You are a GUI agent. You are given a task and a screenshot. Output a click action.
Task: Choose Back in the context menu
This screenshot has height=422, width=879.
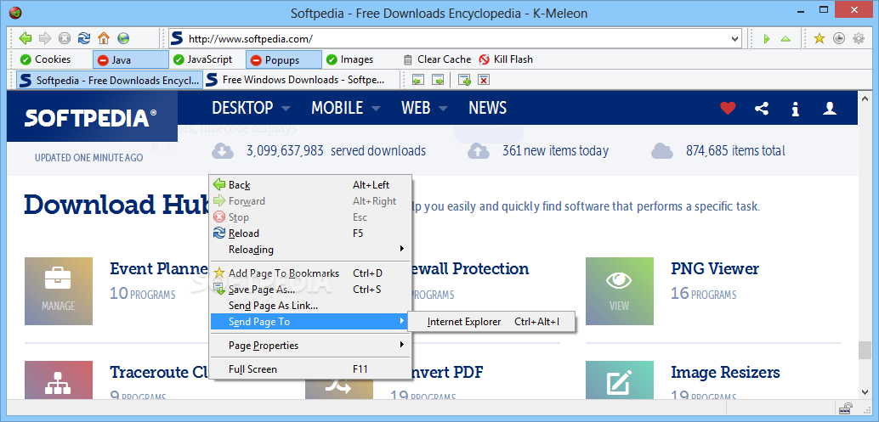[309, 185]
